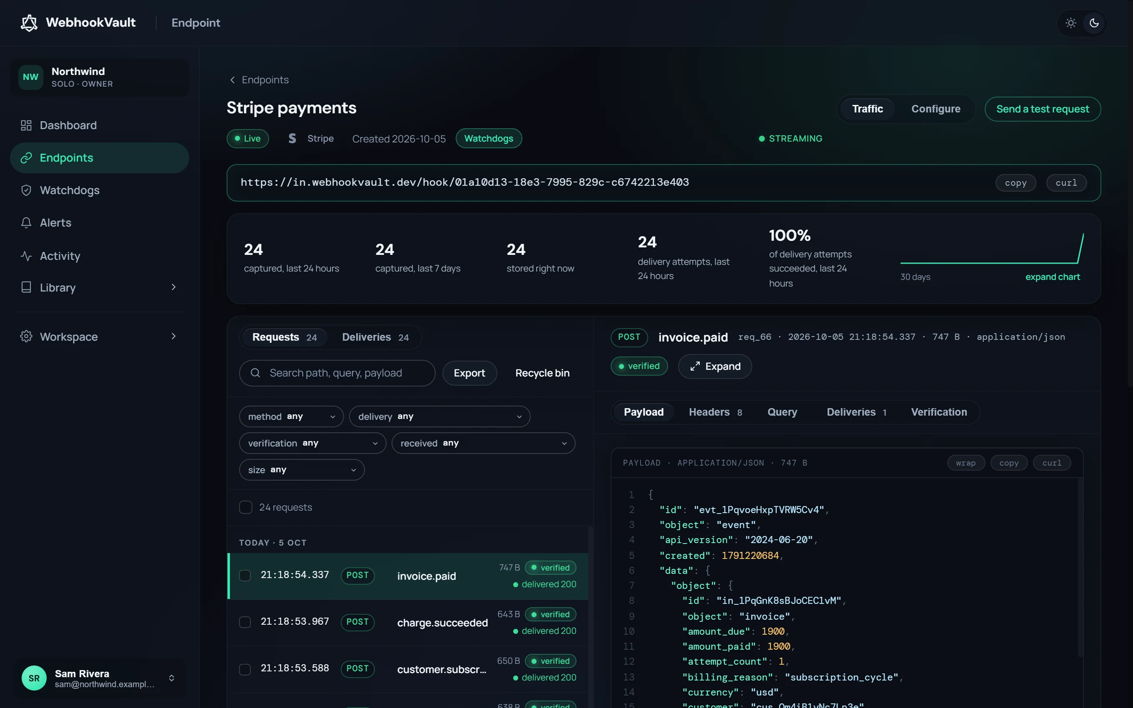The image size is (1133, 708).
Task: Click the Workspace gear icon
Action: tap(26, 336)
